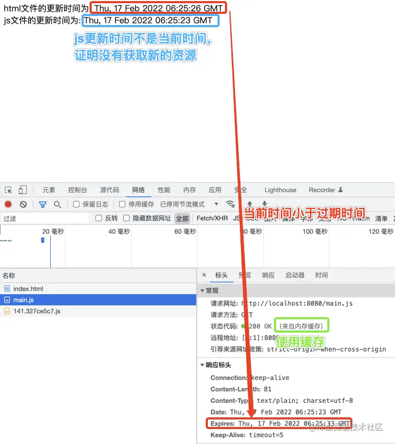Select the 标头 details tab
Viewport: 395px width, 444px height.
[221, 275]
